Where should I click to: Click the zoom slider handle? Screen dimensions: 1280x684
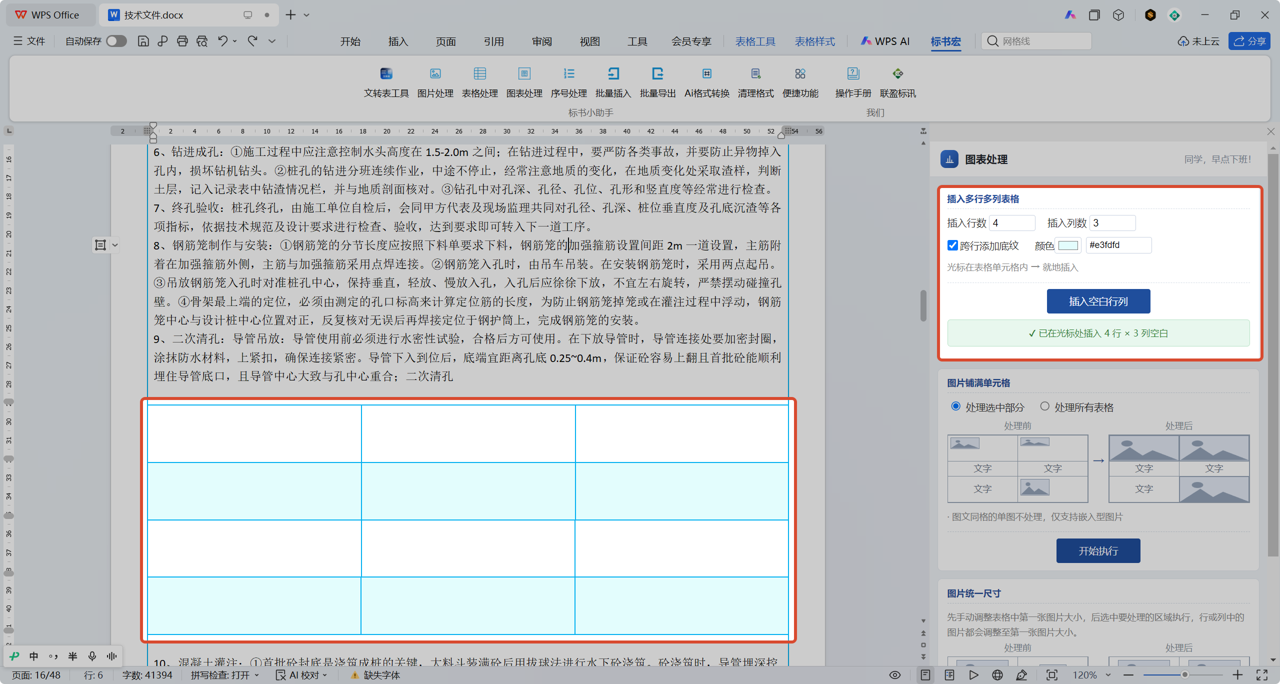1184,675
